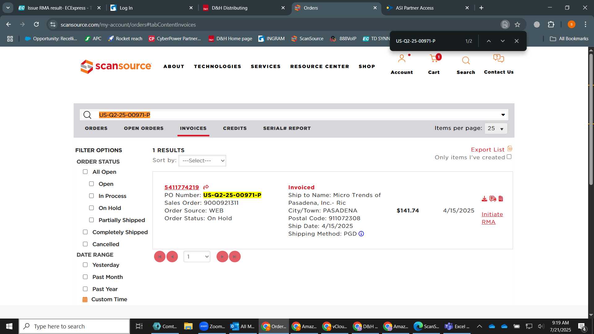
Task: Check the In Process filter
Action: pos(91,196)
